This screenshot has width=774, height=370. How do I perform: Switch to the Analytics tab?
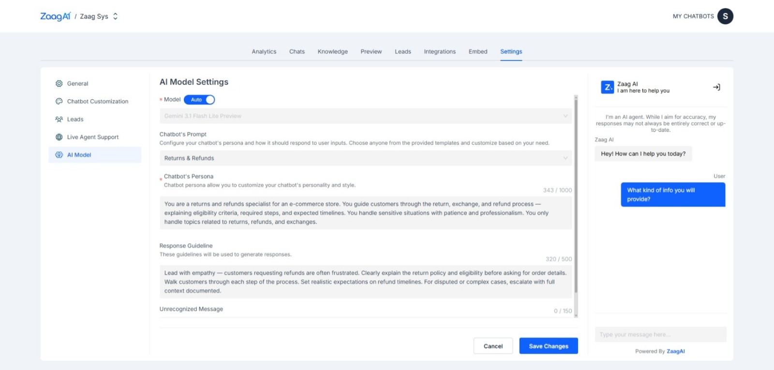[264, 52]
